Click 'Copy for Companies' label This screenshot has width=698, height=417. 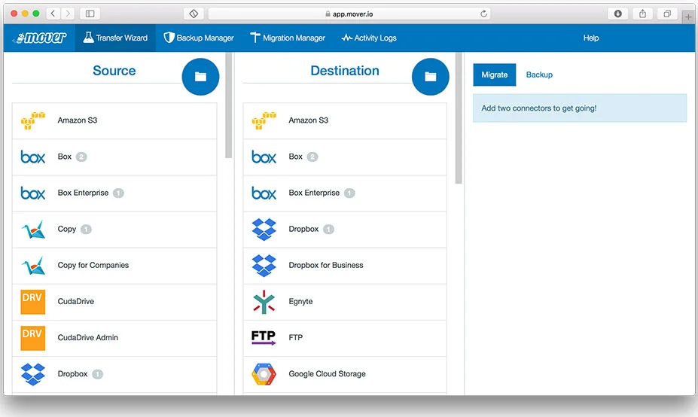[x=93, y=265]
